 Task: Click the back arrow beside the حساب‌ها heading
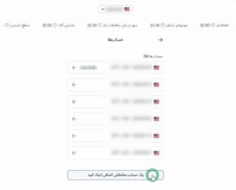pos(161,39)
